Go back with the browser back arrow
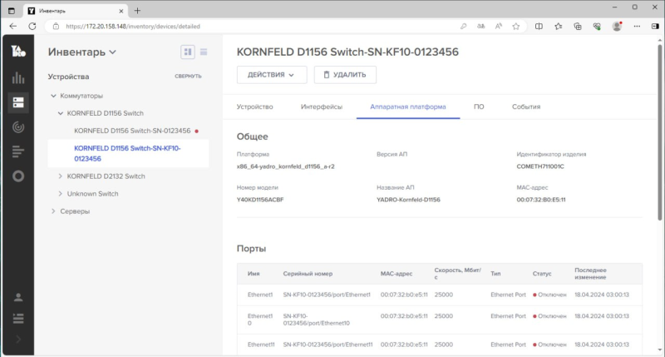The image size is (665, 357). pyautogui.click(x=13, y=27)
